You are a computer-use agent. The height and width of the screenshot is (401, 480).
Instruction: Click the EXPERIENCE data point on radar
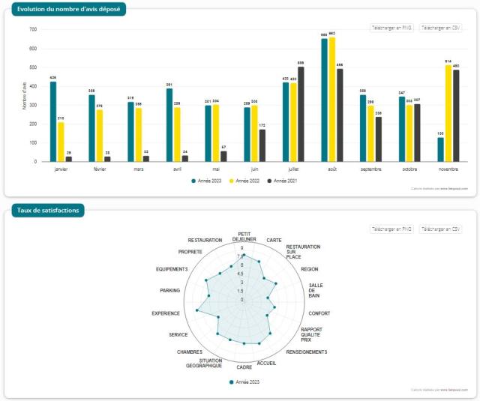click(x=198, y=310)
